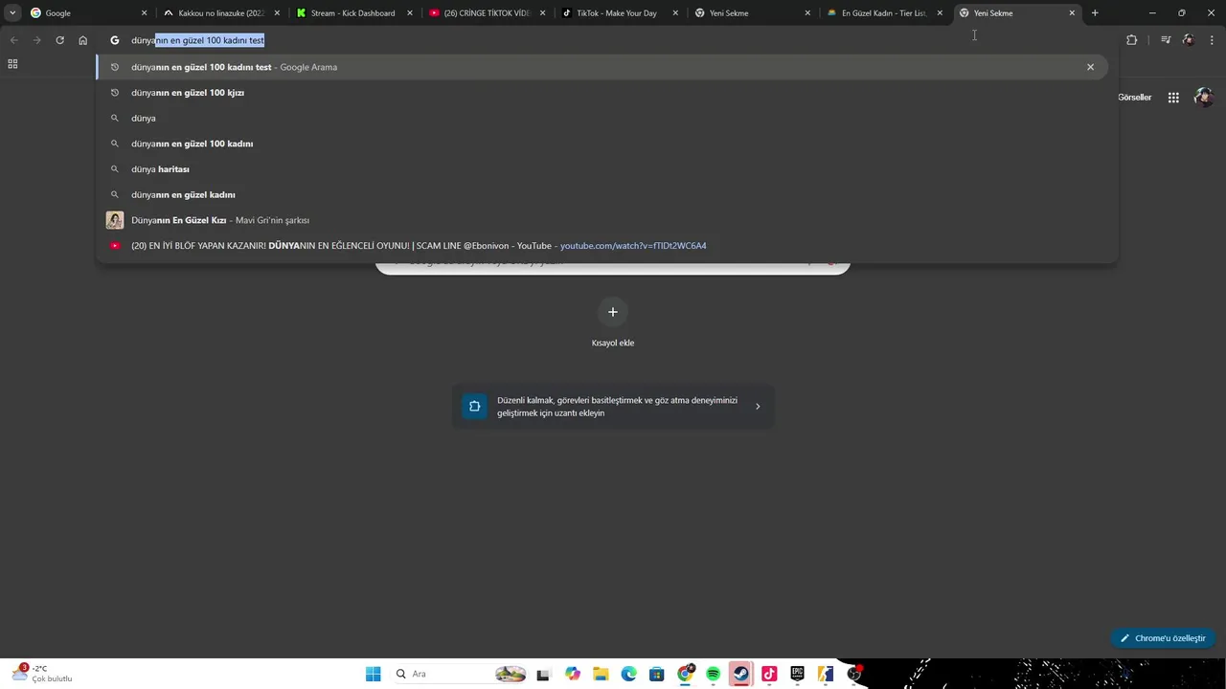
Task: Switch to the Google tab
Action: pyautogui.click(x=86, y=13)
